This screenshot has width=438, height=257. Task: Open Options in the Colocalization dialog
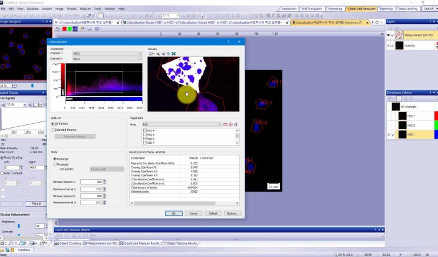tap(232, 213)
